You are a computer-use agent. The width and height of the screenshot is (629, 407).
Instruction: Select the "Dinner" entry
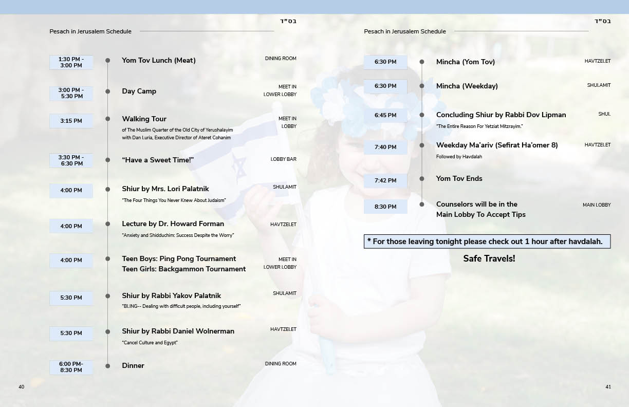point(133,365)
